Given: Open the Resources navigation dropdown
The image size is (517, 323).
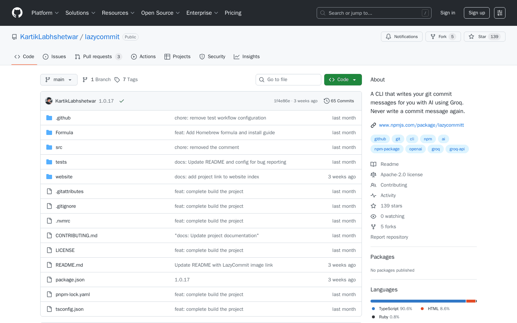Looking at the screenshot, I should point(118,13).
